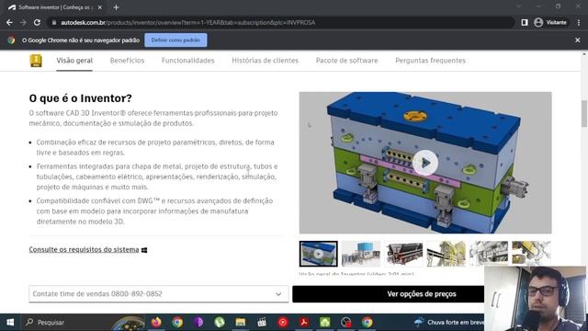The height and width of the screenshot is (331, 588).
Task: Open the purple Tor browser taskbar icon
Action: [x=198, y=323]
